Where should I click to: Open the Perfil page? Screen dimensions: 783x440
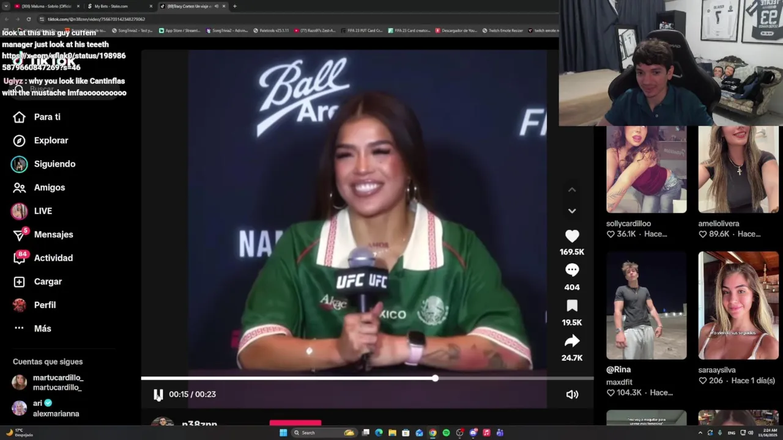click(x=34, y=305)
